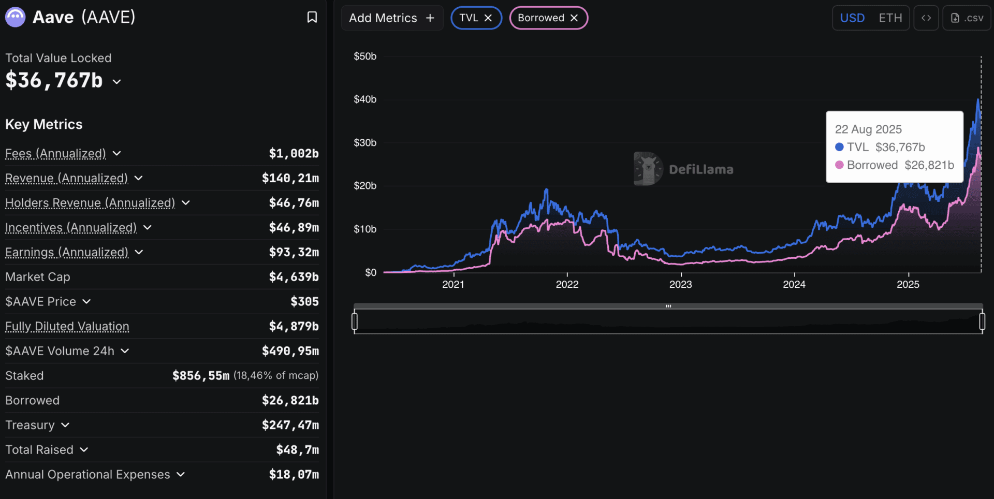The image size is (994, 499).
Task: Click the Staked value $856,55m
Action: pyautogui.click(x=201, y=376)
